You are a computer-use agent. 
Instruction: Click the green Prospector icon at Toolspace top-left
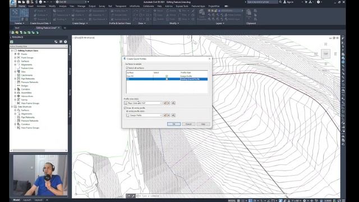(x=12, y=42)
